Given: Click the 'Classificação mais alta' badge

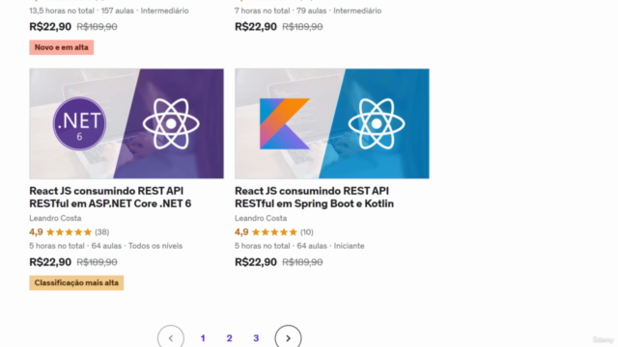Looking at the screenshot, I should (x=76, y=282).
